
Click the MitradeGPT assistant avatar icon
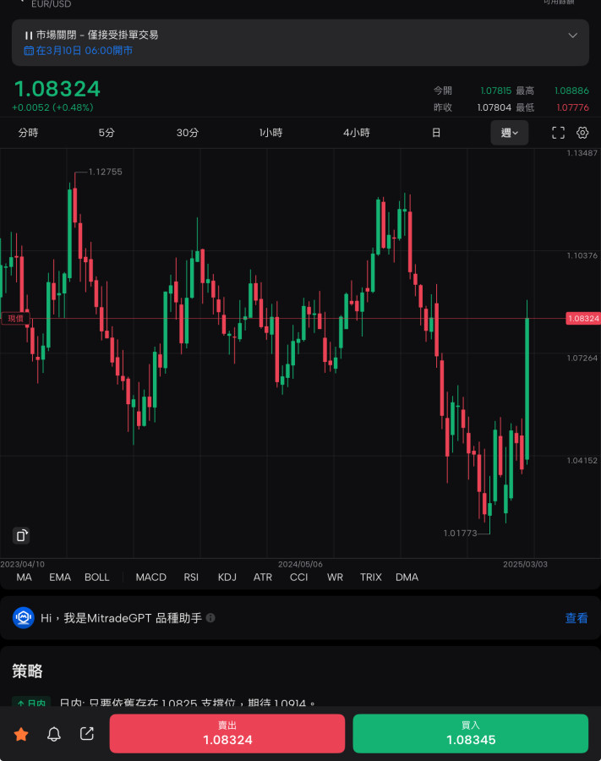pos(23,618)
